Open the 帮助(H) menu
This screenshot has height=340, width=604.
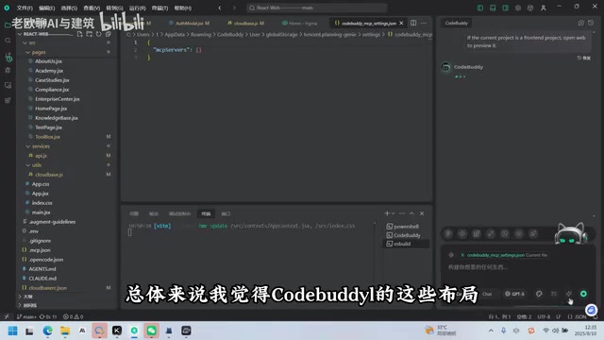tap(182, 8)
